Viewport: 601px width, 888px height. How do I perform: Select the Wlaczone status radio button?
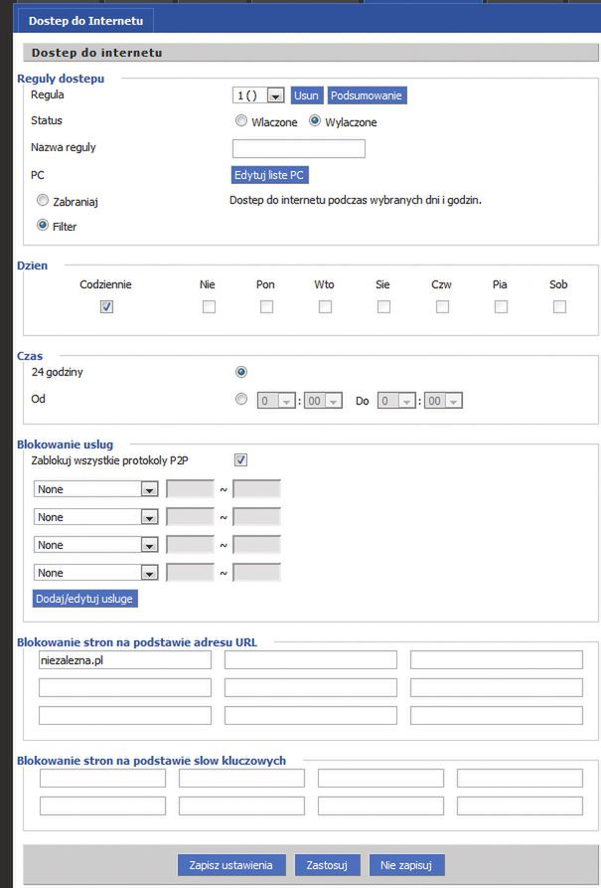point(241,122)
